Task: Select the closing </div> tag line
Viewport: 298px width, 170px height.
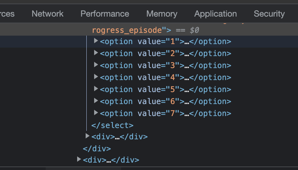Action: pyautogui.click(x=97, y=148)
